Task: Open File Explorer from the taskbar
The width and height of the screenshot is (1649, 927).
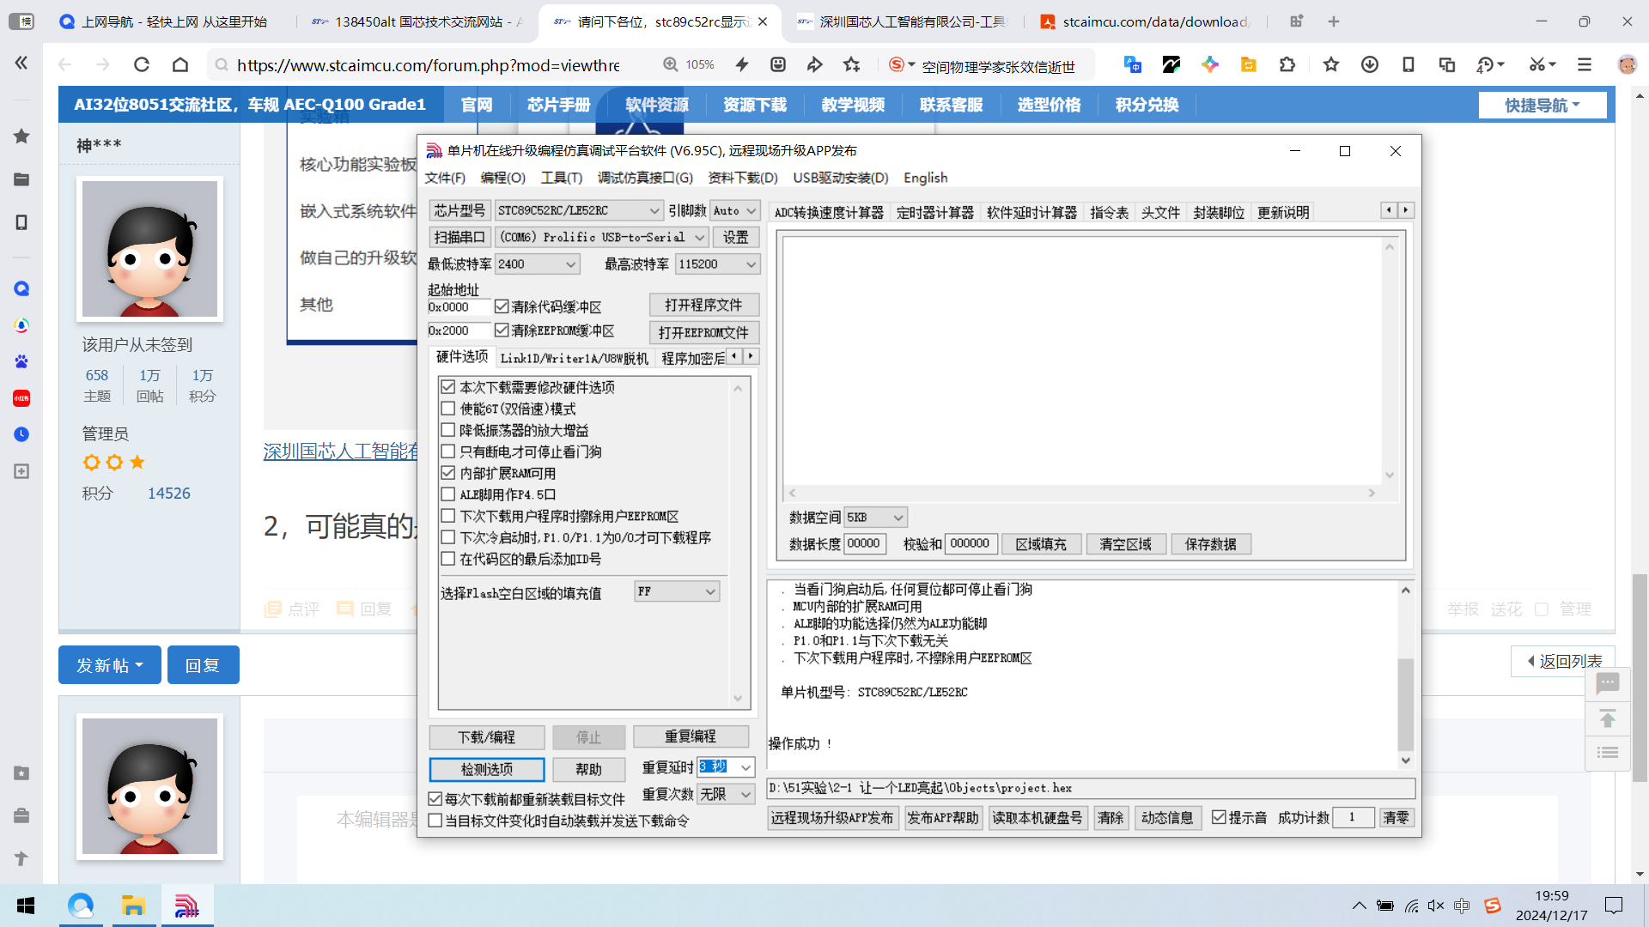Action: (133, 906)
